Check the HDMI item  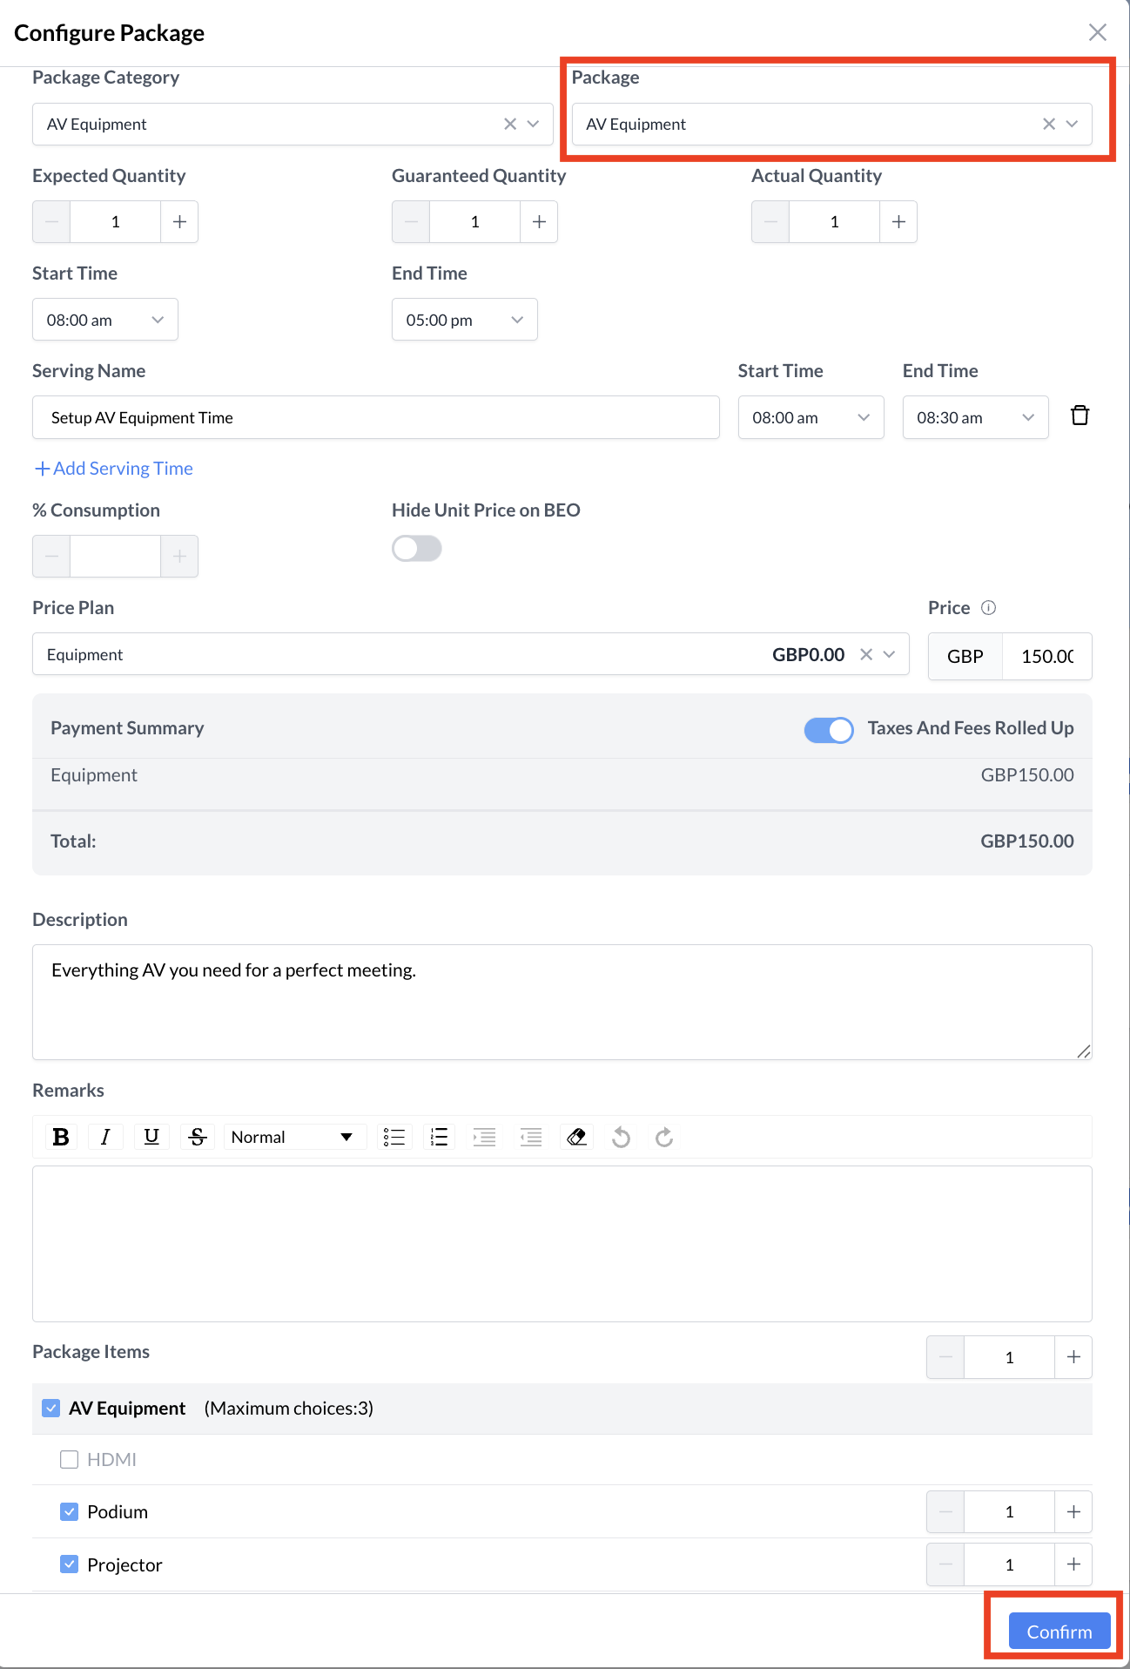pyautogui.click(x=70, y=1459)
